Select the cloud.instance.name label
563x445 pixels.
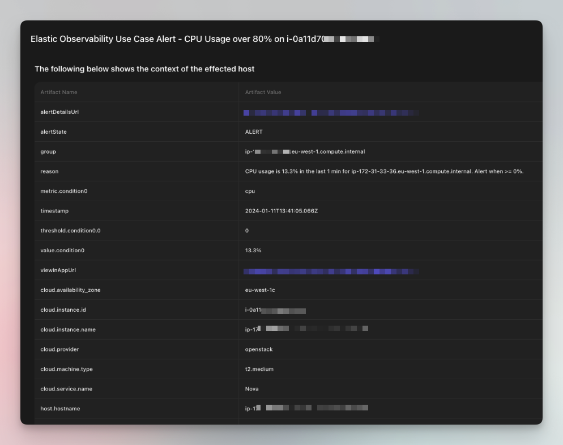click(x=68, y=329)
